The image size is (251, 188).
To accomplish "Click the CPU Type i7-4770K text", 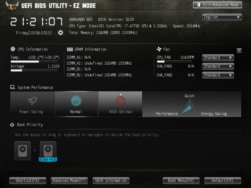I will click(118, 26).
